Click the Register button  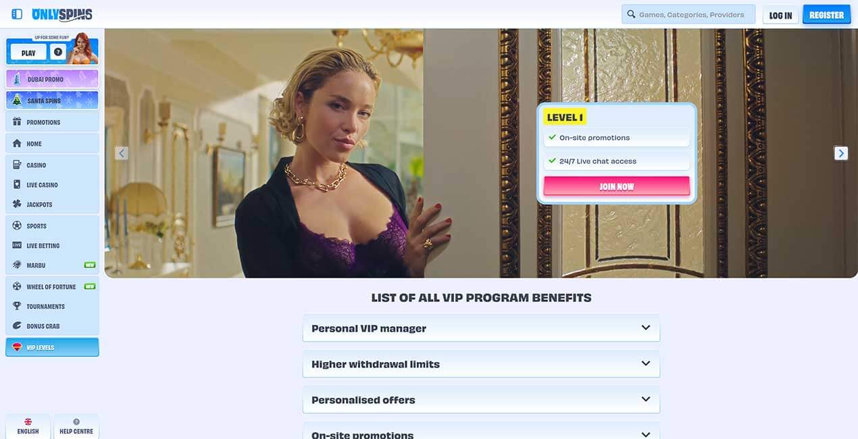pyautogui.click(x=826, y=15)
